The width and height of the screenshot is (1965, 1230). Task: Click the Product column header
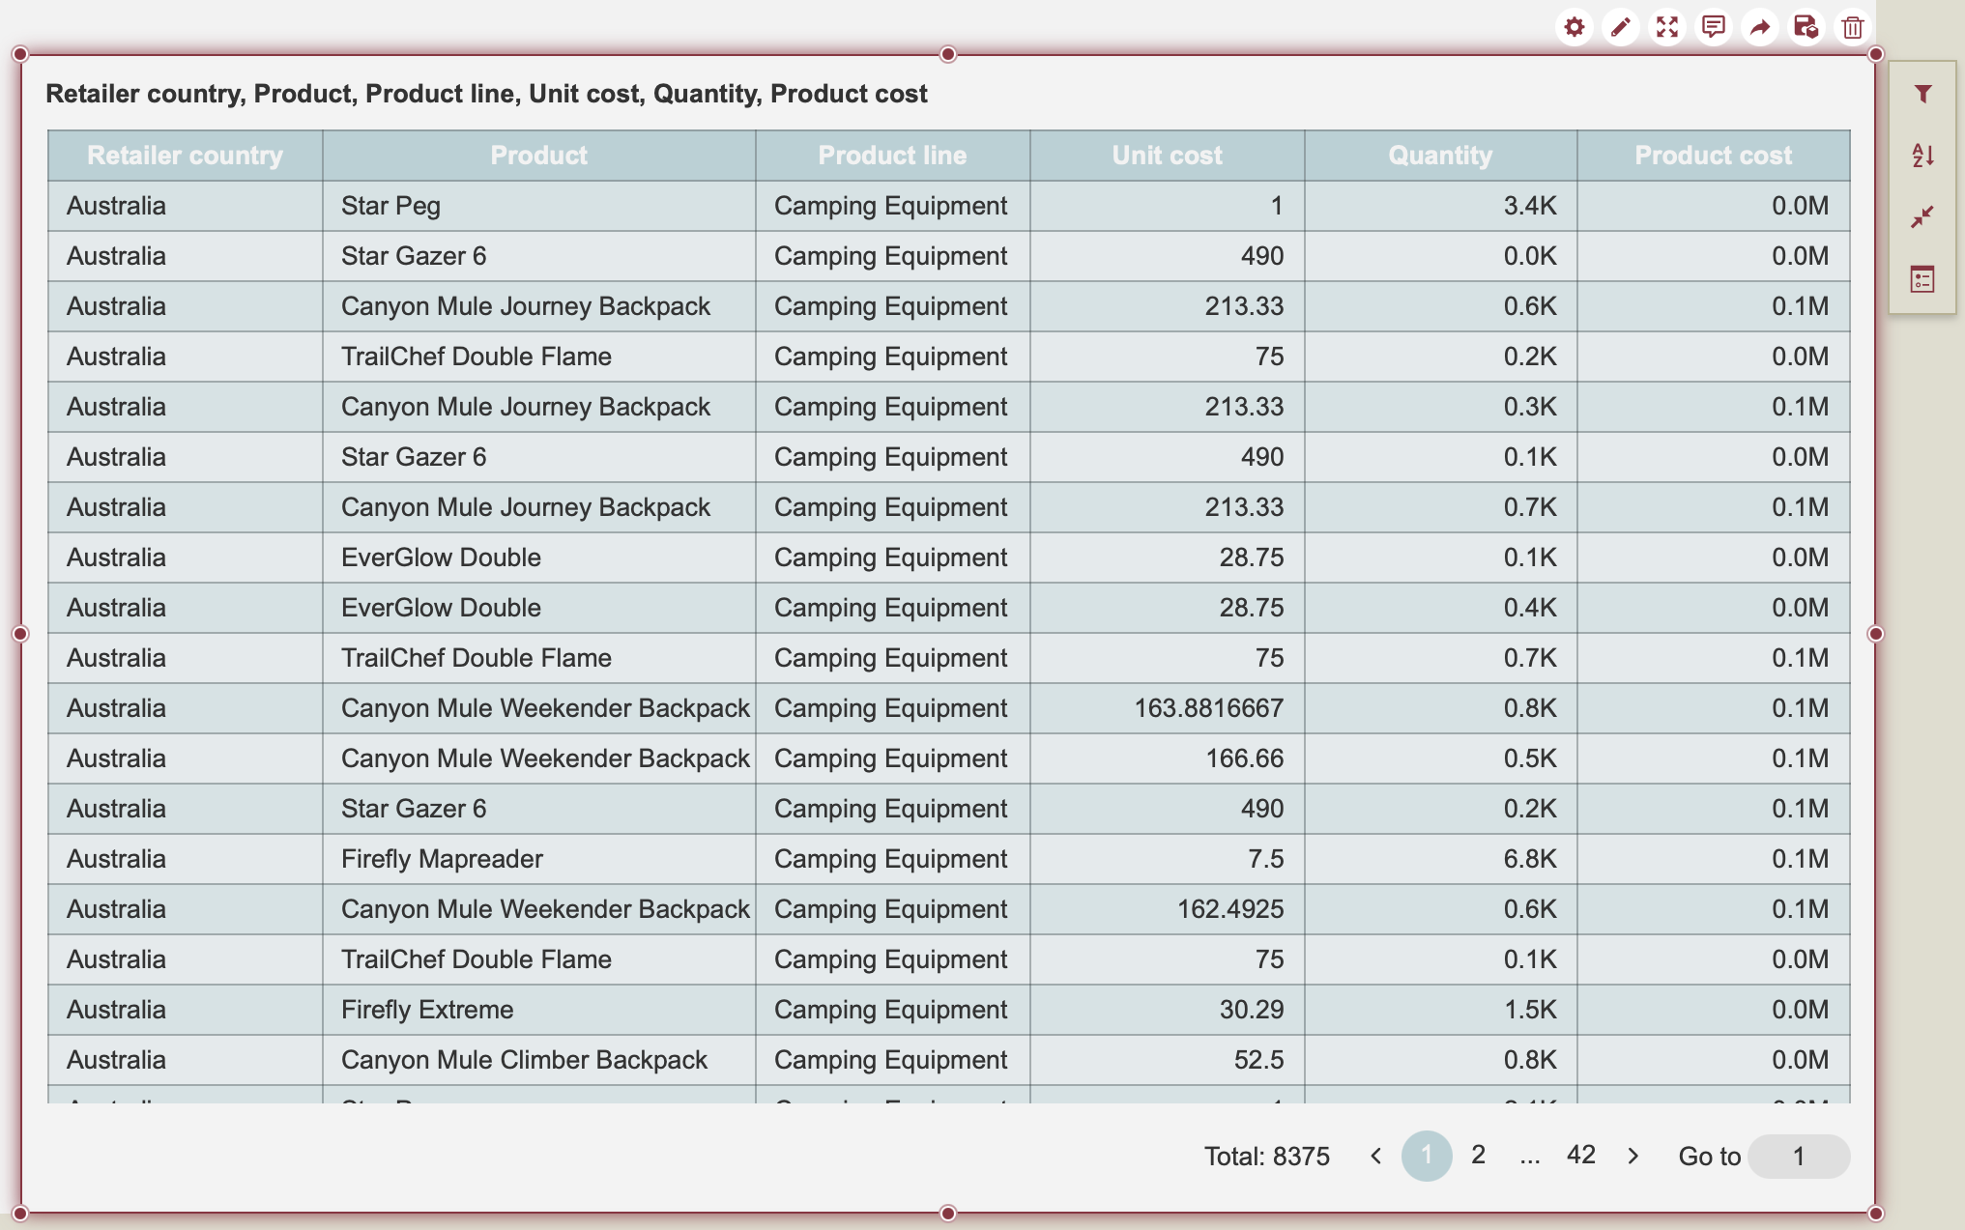(538, 156)
